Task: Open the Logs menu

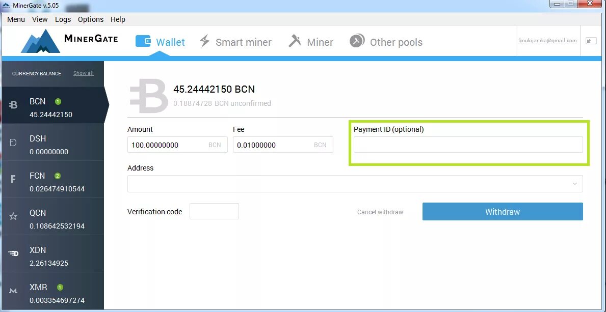Action: pos(63,19)
